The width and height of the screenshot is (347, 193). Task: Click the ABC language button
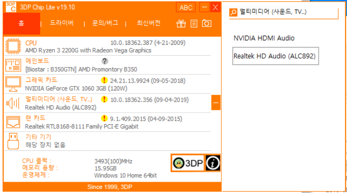click(x=186, y=7)
